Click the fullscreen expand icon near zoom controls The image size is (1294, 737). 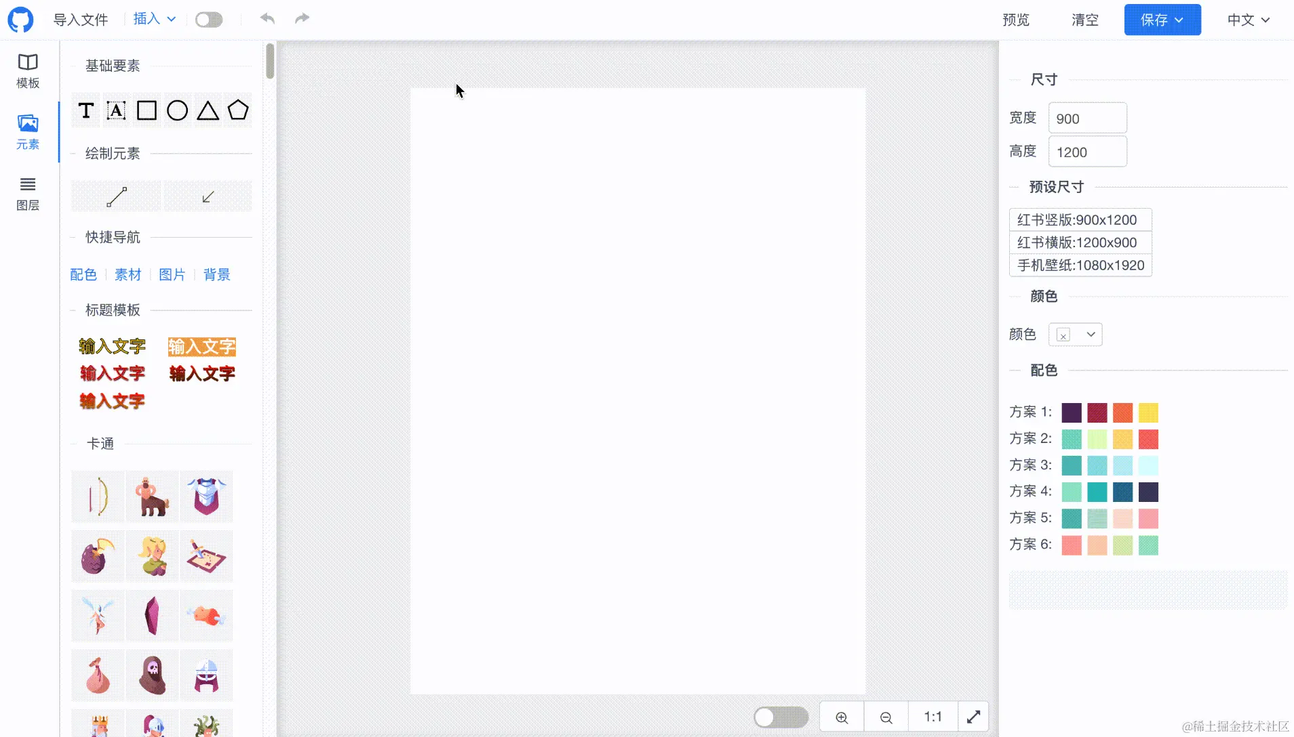(973, 717)
